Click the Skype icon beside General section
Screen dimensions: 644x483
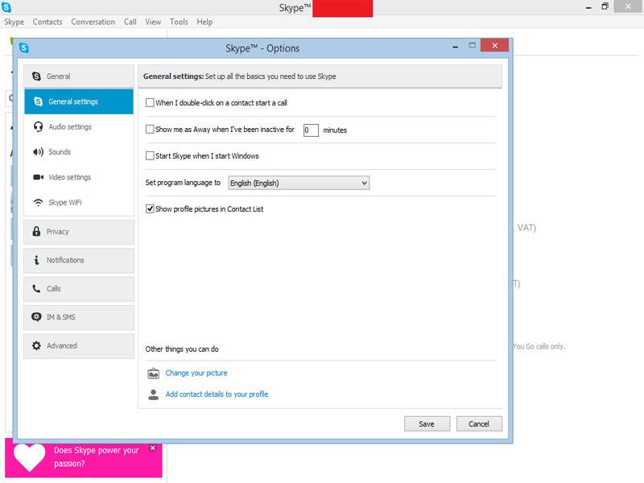pos(36,76)
